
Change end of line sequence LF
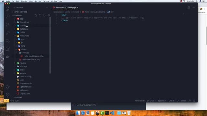(x=178, y=101)
